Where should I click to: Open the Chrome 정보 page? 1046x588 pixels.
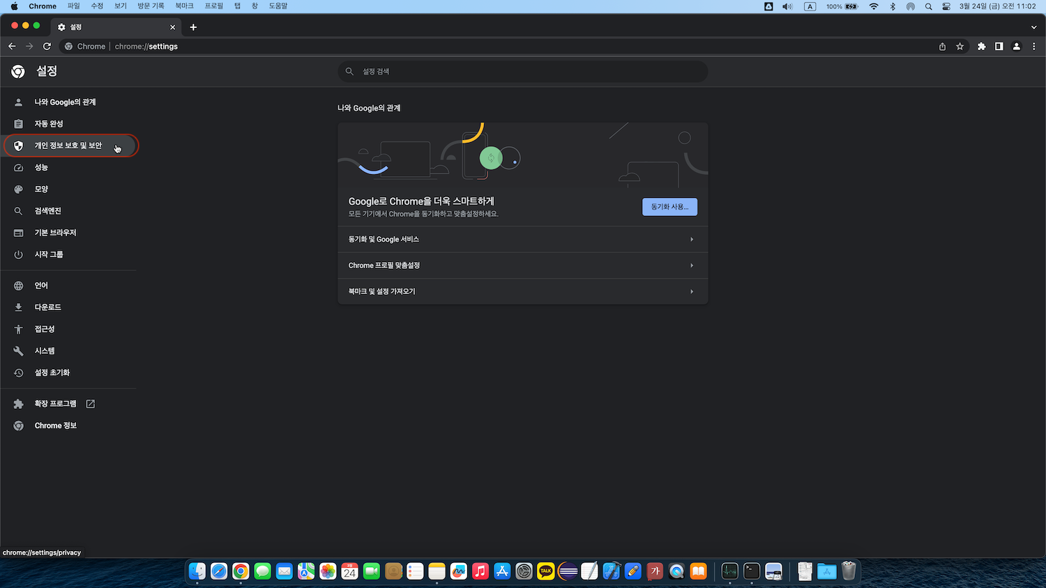pos(70,426)
